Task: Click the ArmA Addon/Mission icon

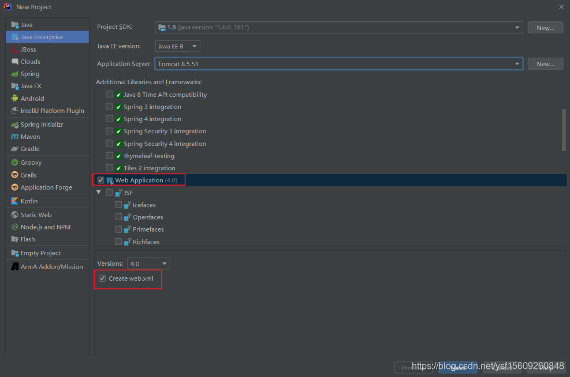Action: 15,267
